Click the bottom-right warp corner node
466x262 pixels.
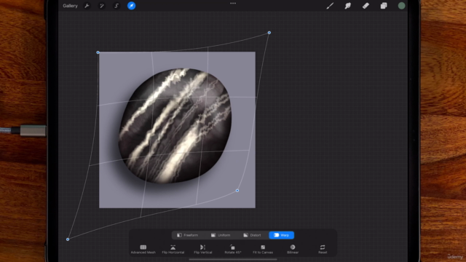[237, 191]
